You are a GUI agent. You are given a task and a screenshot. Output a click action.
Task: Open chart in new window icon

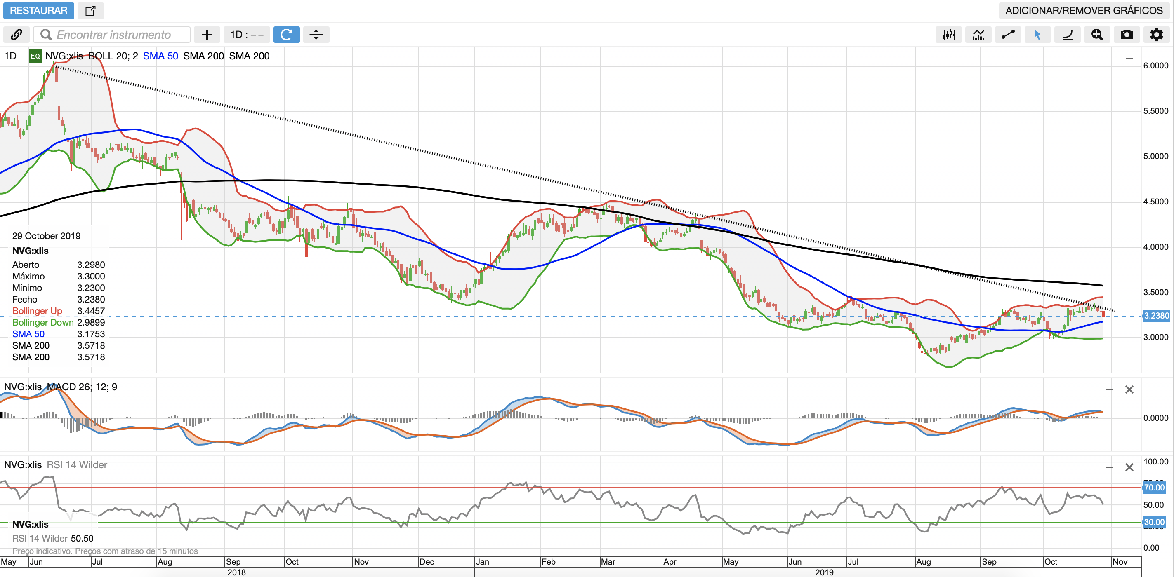(x=90, y=10)
